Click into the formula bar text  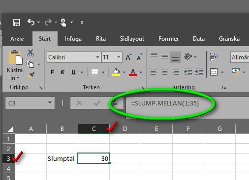coord(165,103)
